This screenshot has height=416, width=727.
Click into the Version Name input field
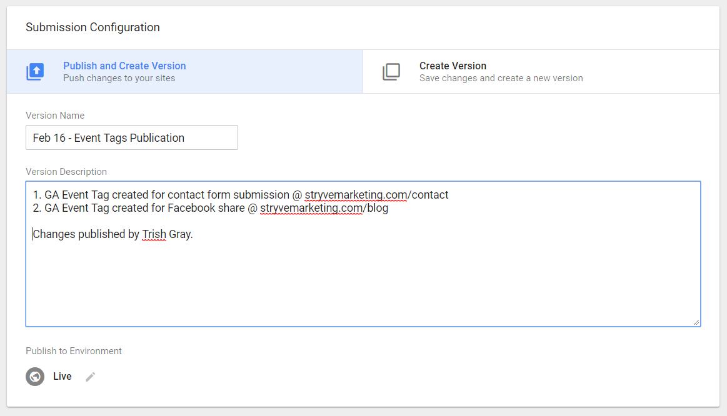pyautogui.click(x=132, y=137)
